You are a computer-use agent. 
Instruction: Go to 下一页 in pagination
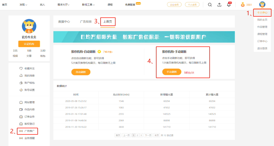pyautogui.click(x=148, y=135)
